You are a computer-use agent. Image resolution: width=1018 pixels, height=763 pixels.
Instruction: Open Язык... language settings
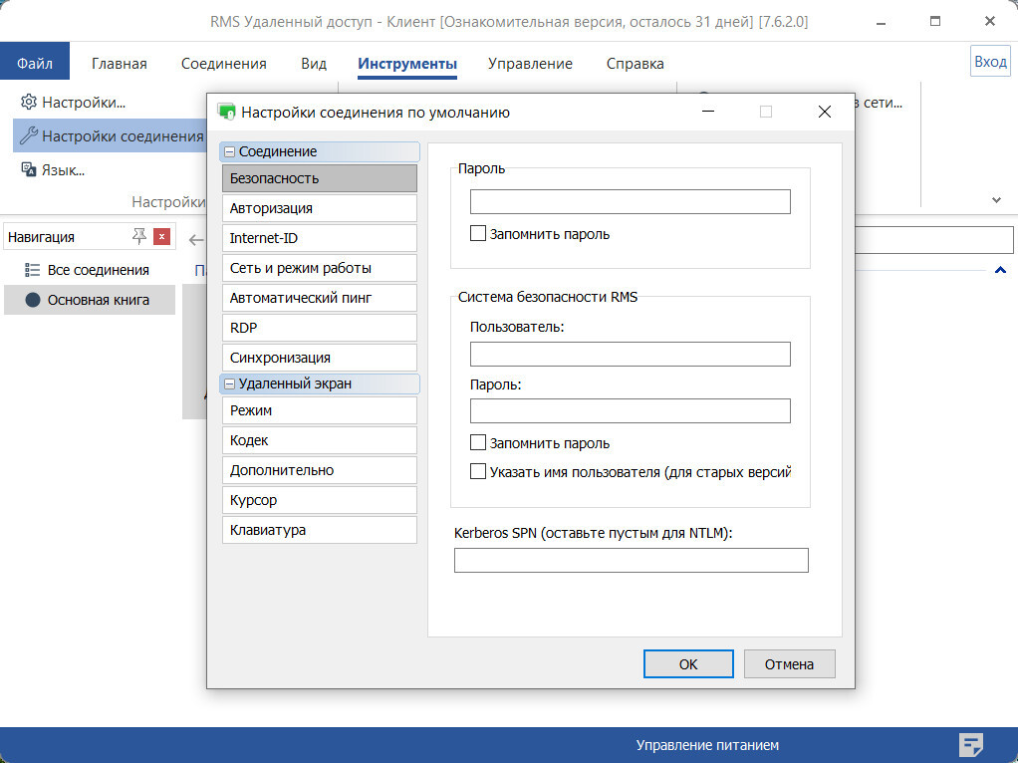coord(53,169)
